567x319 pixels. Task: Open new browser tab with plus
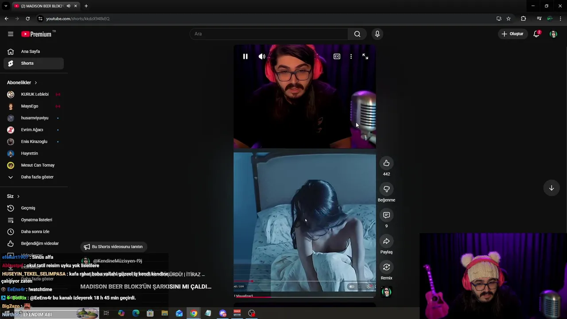86,6
